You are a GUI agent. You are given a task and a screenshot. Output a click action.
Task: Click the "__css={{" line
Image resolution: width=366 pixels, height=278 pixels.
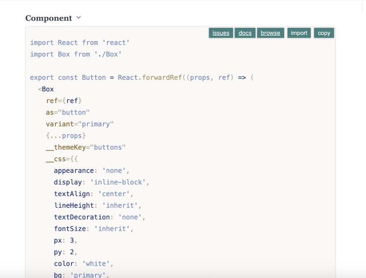pos(62,159)
